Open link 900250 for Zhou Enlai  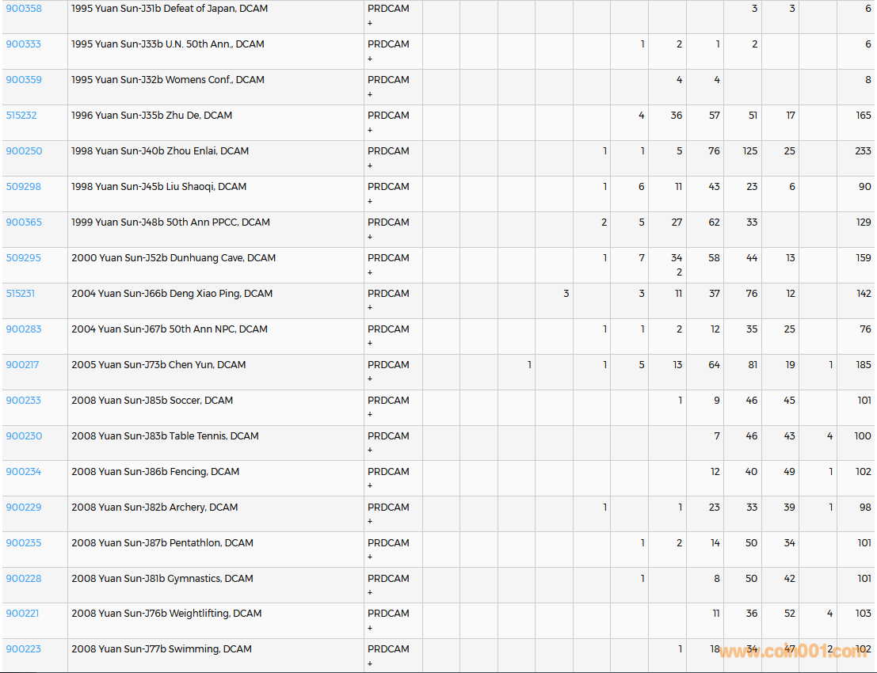(x=24, y=151)
